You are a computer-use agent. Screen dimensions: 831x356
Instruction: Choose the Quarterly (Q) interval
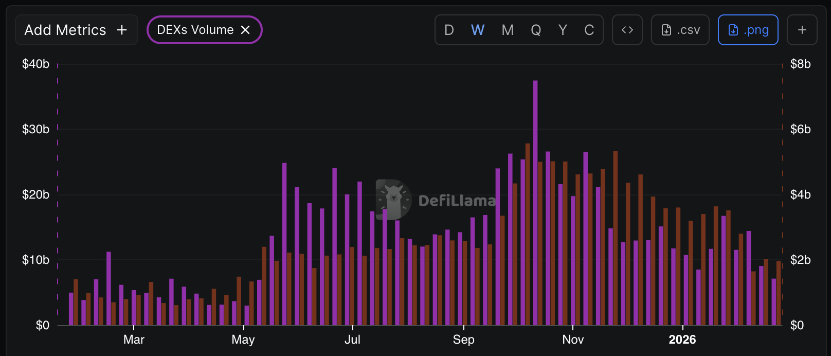click(536, 30)
